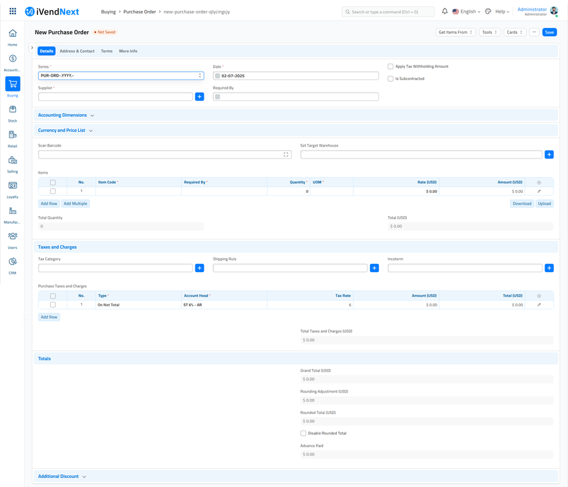The image size is (568, 487).
Task: Open the apps grid menu icon
Action: (x=12, y=11)
